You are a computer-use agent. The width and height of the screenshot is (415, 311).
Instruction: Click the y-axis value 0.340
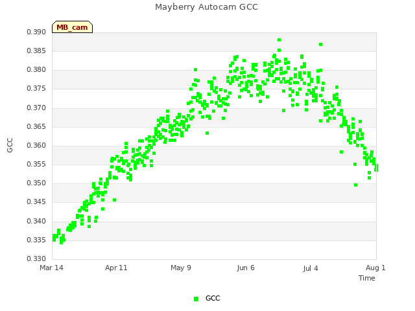(x=36, y=221)
